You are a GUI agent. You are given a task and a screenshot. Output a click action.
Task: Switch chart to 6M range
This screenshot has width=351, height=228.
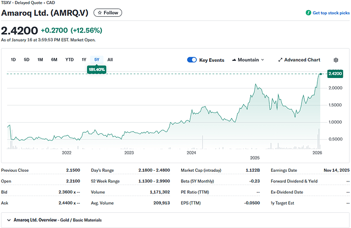54,60
